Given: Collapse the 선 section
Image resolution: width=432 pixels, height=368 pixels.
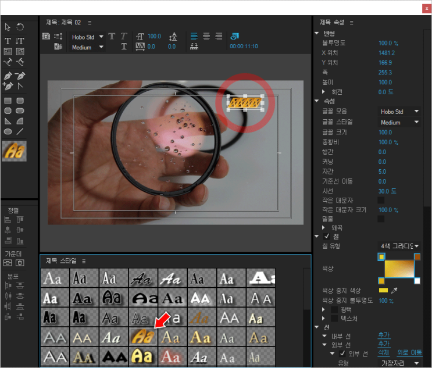Looking at the screenshot, I should coord(317,327).
